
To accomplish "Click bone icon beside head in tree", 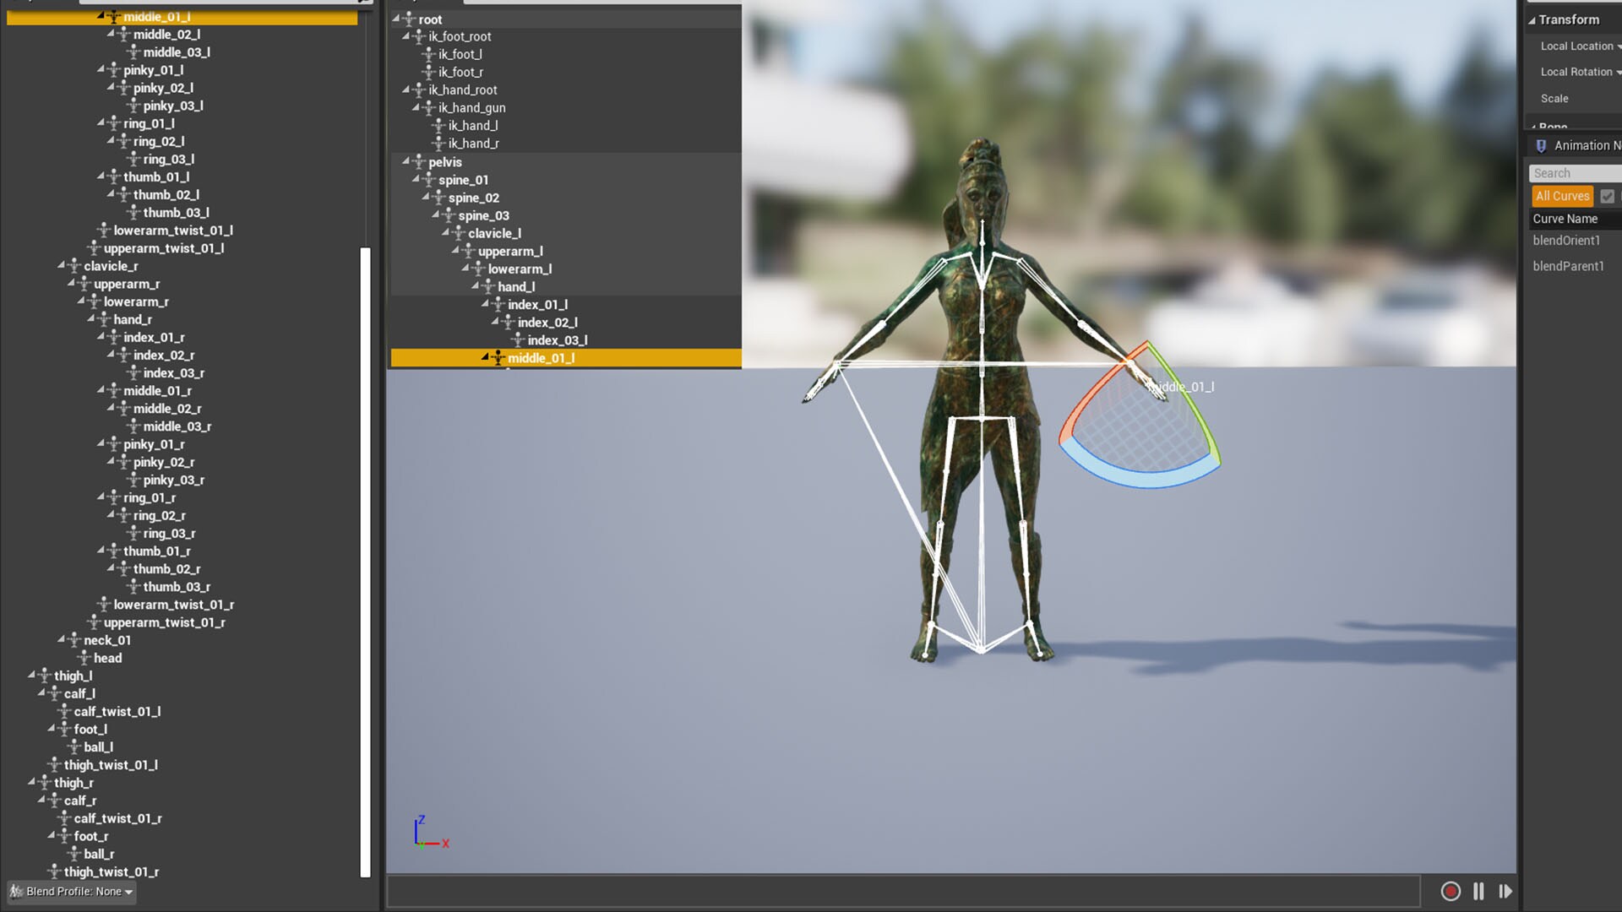I will (84, 658).
